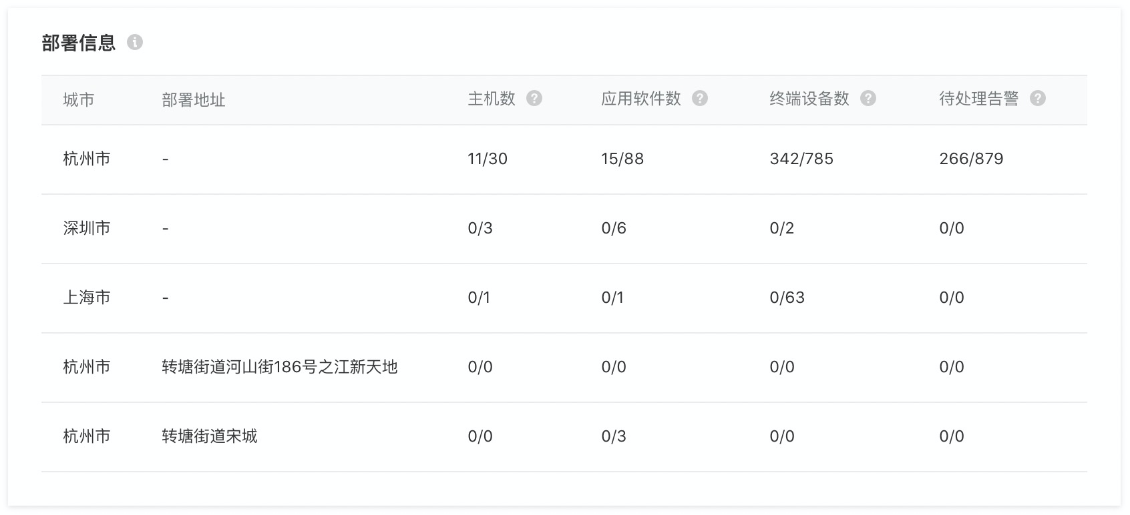1130x515 pixels.
Task: Click address 转塘街道河山街186号之江新天地
Action: point(280,367)
